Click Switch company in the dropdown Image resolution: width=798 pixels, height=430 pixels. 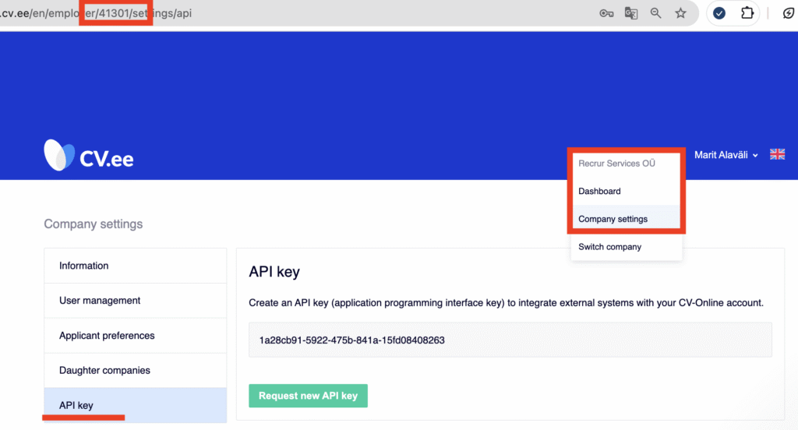pos(609,247)
